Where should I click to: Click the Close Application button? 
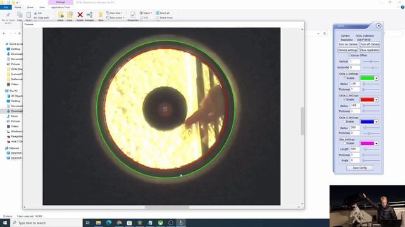click(370, 50)
